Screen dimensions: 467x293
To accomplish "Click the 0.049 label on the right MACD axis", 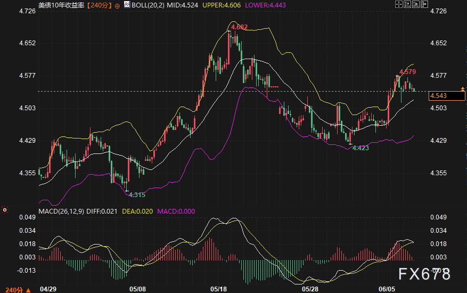I will 438,217.
